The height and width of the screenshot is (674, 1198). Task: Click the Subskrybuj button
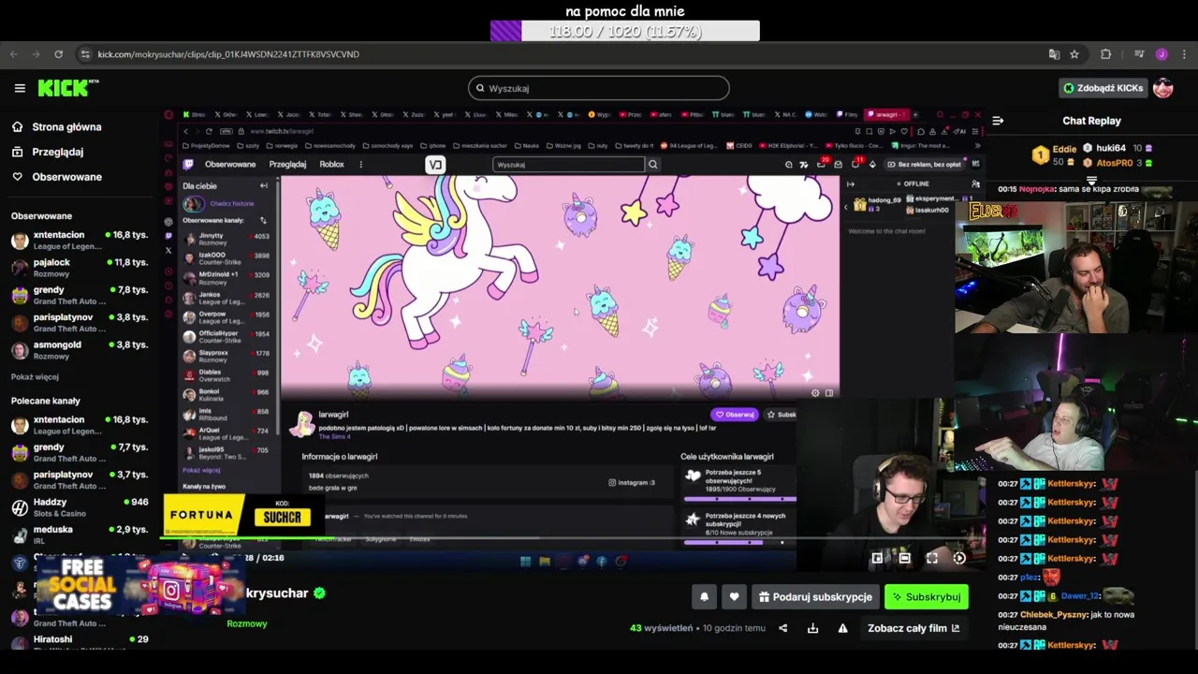[926, 596]
